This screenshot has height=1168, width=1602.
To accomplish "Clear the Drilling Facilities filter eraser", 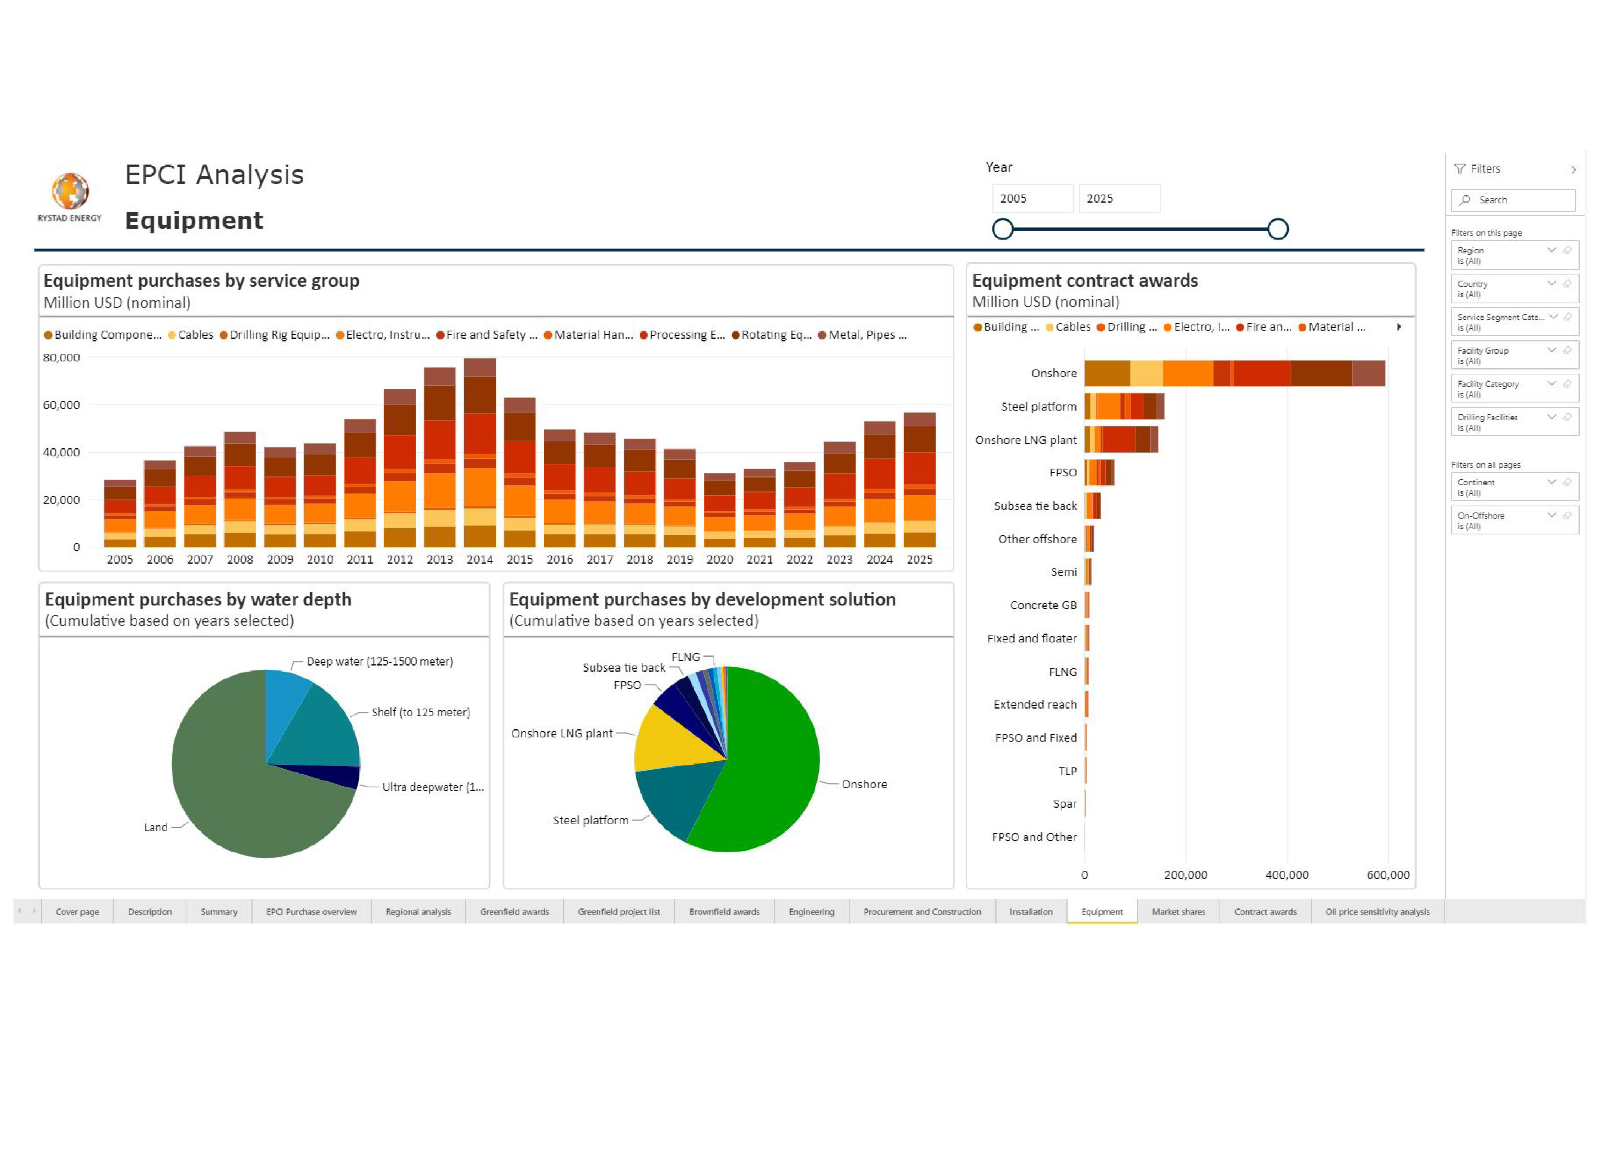I will 1567,417.
